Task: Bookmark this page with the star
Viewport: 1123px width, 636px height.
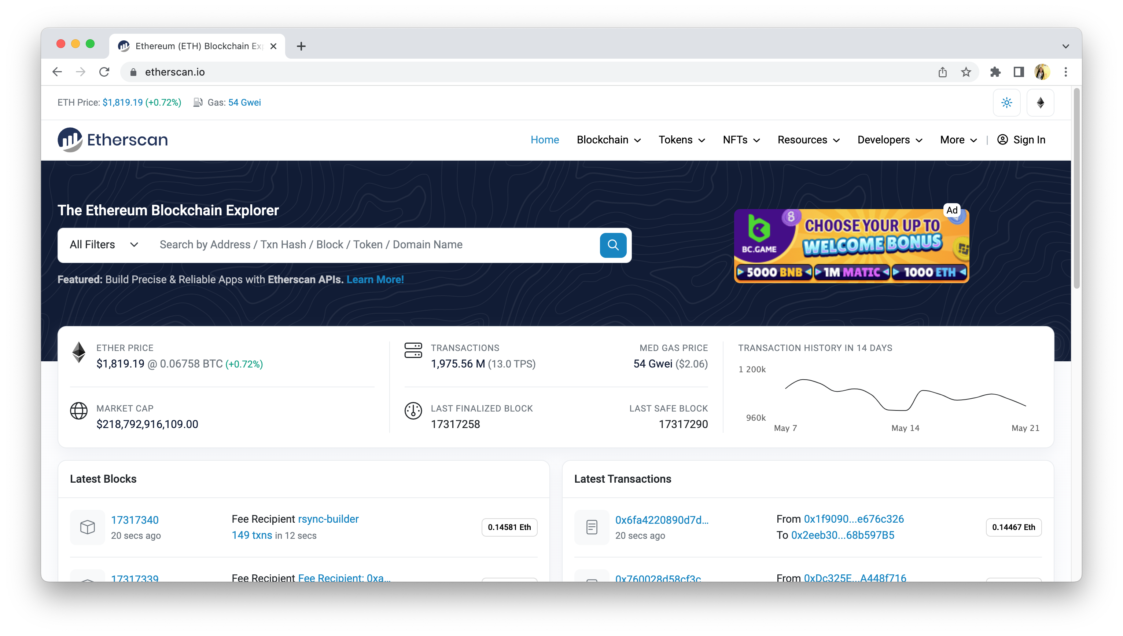Action: tap(966, 72)
